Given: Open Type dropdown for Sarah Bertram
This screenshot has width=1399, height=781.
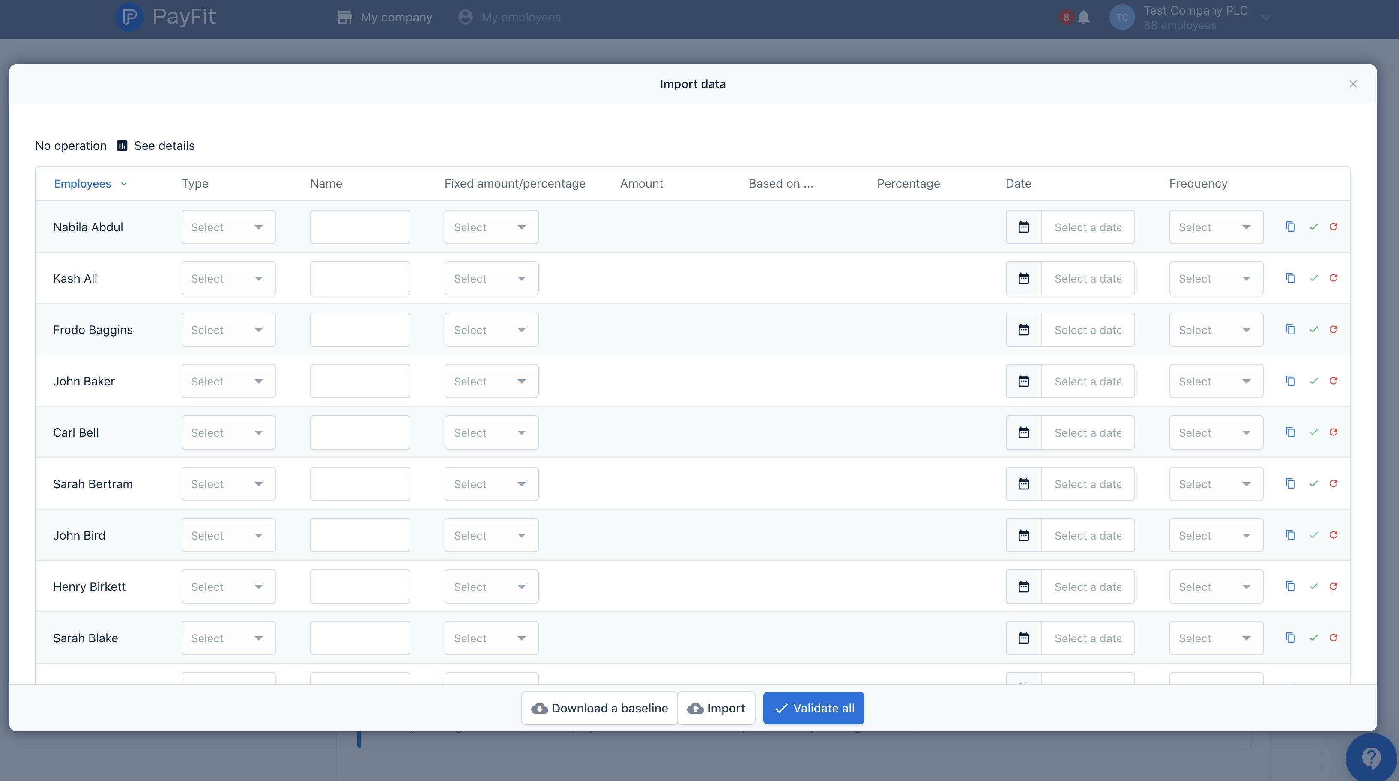Looking at the screenshot, I should [228, 483].
